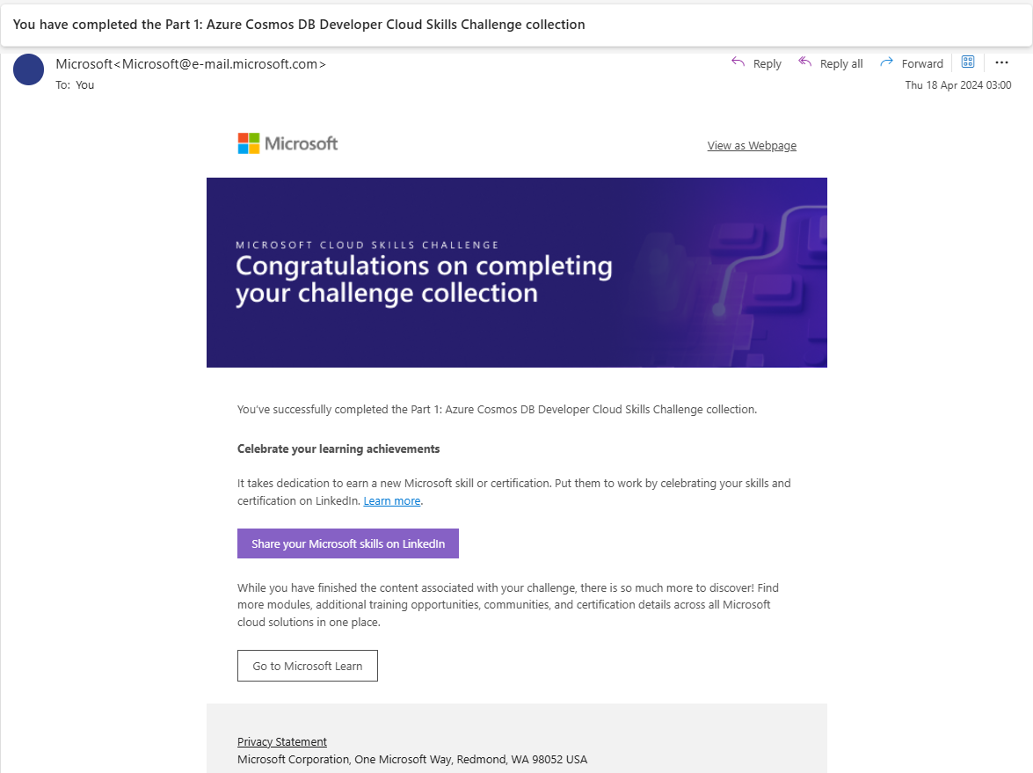This screenshot has width=1033, height=773.
Task: Click the date Thu 18 Apr 2024 03:00
Action: (x=958, y=85)
